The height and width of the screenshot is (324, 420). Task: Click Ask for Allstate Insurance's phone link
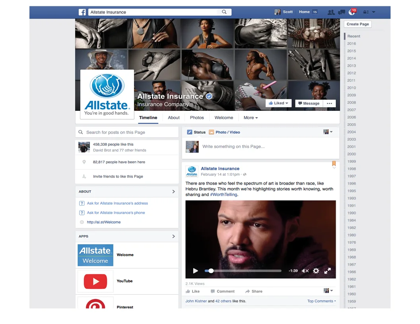tap(116, 212)
